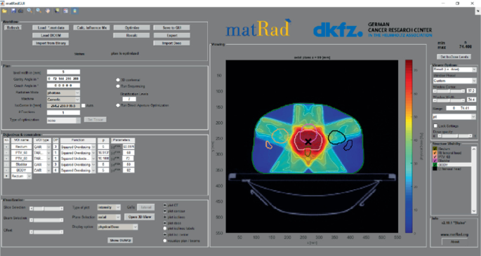Click the Import Dose button
The width and height of the screenshot is (481, 256).
coord(172,43)
